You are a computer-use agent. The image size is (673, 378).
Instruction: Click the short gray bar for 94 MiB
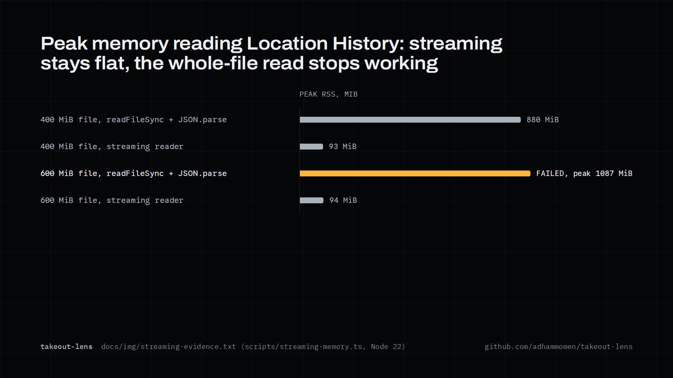[311, 200]
